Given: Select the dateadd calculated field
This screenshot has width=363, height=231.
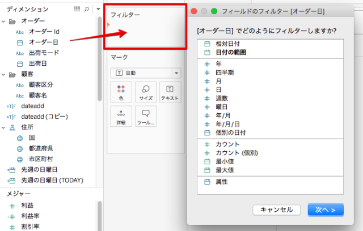Looking at the screenshot, I should [33, 106].
